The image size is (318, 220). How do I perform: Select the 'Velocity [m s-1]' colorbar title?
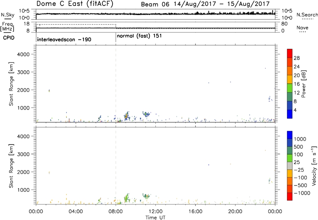[314, 166]
